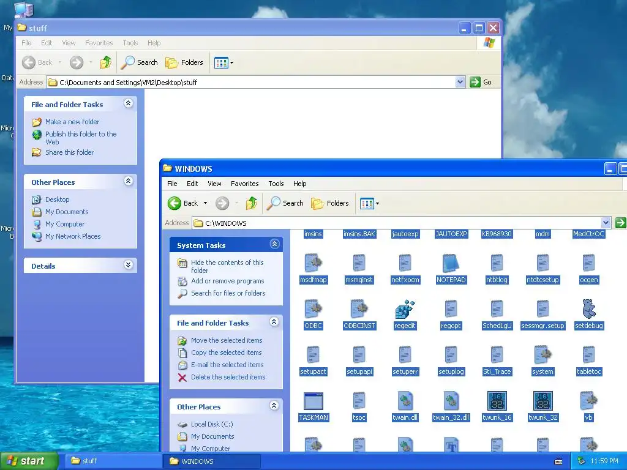
Task: Click WINDOWS taskbar button
Action: click(x=212, y=461)
